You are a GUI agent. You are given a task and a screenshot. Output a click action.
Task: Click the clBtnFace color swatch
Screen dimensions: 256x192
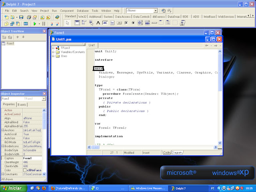(x=25, y=170)
